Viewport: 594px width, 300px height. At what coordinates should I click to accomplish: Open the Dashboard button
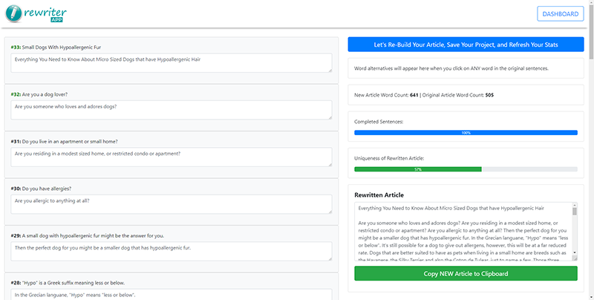(x=561, y=14)
